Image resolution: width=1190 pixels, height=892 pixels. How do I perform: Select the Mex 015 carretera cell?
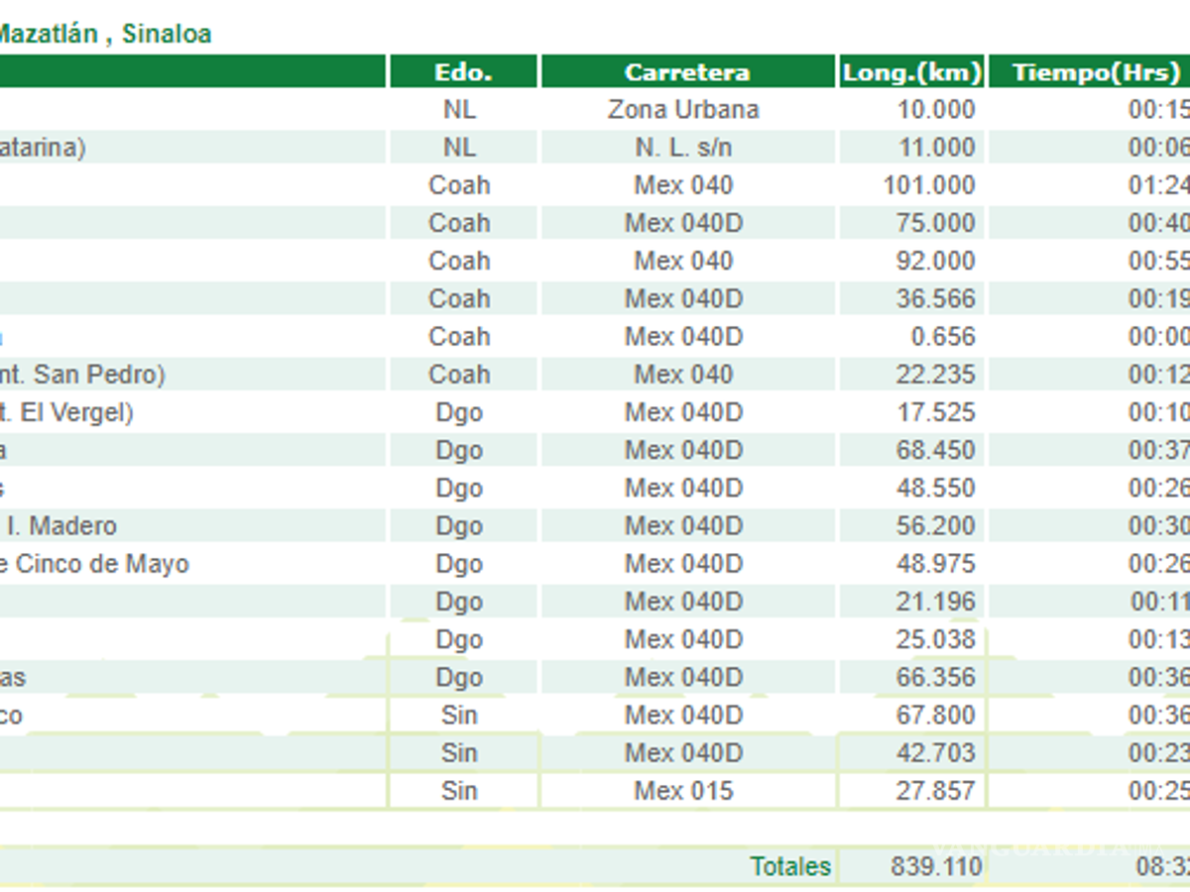point(683,791)
